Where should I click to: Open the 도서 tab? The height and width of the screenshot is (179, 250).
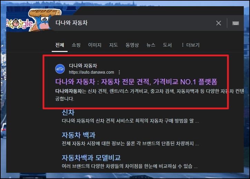pos(167,45)
